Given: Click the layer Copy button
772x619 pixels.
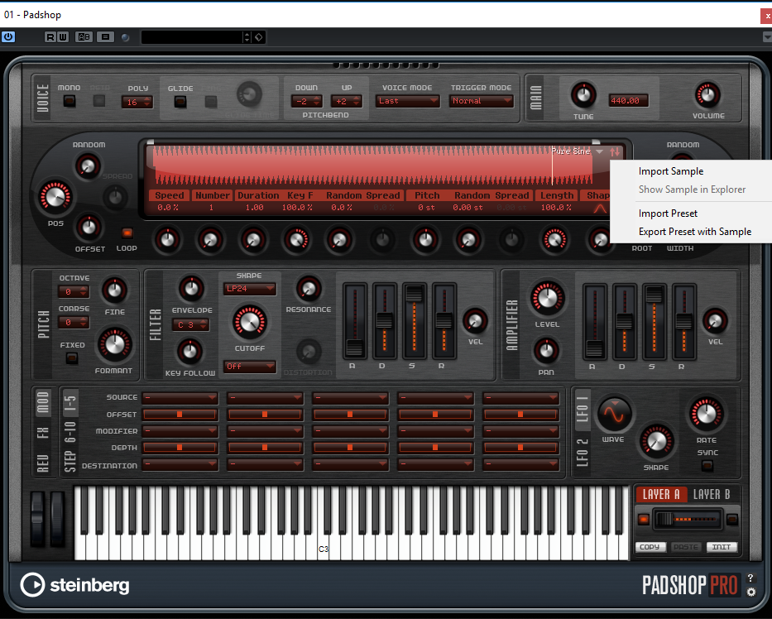Looking at the screenshot, I should tap(650, 547).
